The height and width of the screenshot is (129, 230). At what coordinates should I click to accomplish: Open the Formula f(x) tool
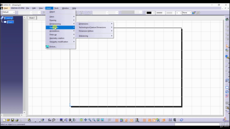[50, 120]
